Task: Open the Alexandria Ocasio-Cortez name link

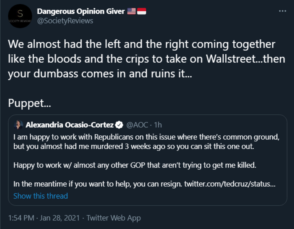Action: 70,125
